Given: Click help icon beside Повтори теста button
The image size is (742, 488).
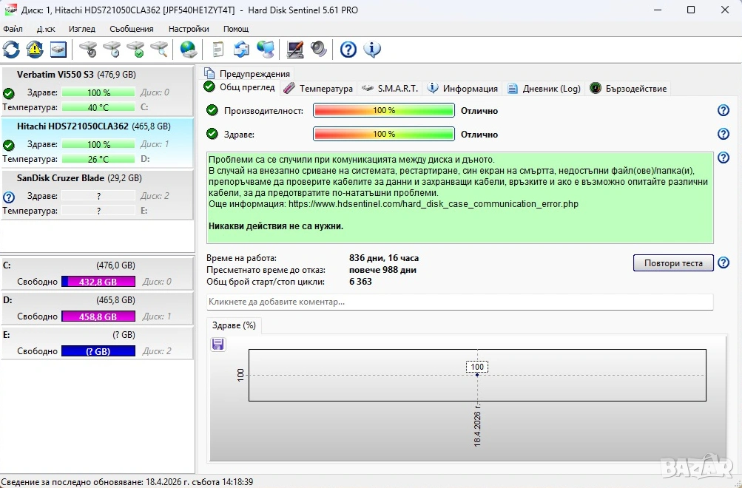Looking at the screenshot, I should pos(724,263).
